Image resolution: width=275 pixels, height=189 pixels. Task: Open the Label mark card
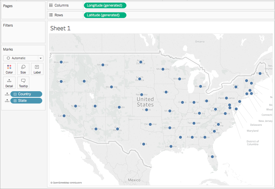(37, 69)
